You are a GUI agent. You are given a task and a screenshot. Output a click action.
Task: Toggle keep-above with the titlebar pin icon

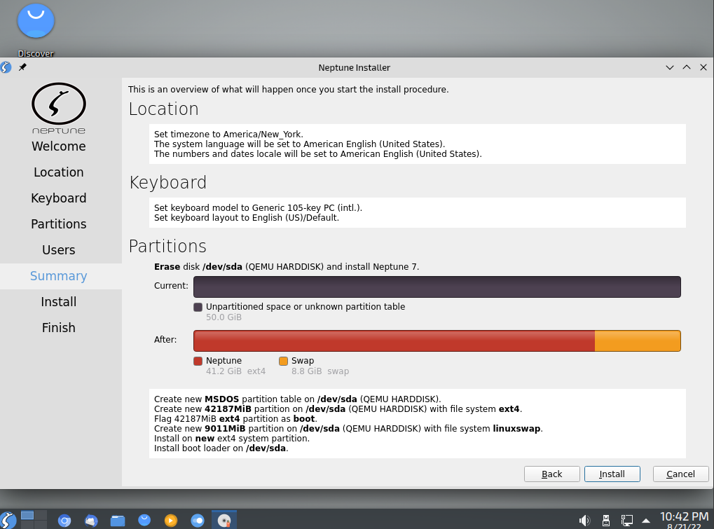22,67
